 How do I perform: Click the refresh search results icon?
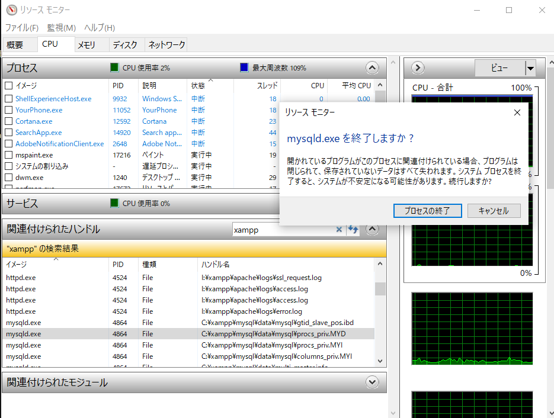pos(353,230)
